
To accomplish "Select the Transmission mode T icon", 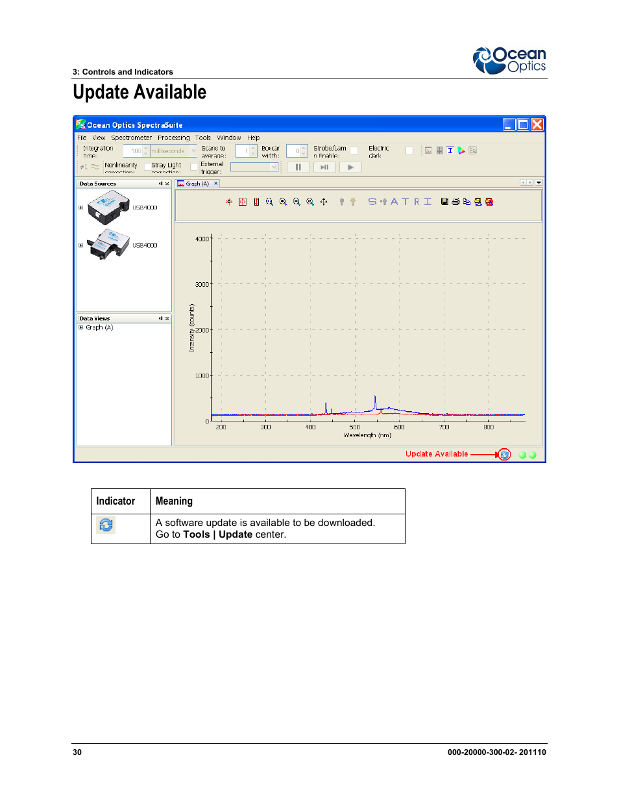I will [x=406, y=202].
